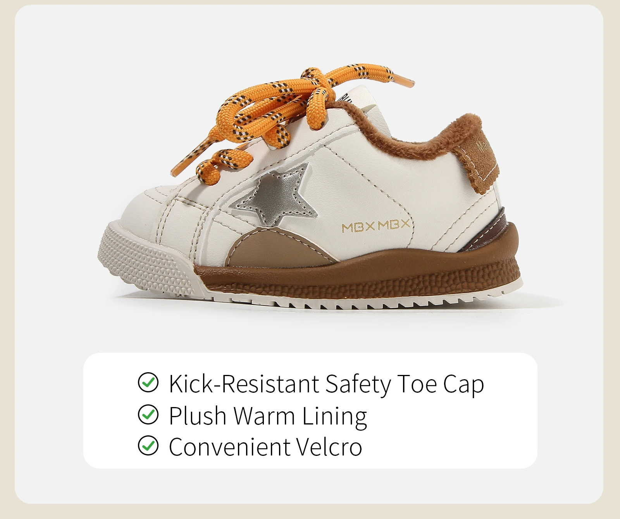
Task: Click the gold MBXMBX logo text
Action: 375,226
